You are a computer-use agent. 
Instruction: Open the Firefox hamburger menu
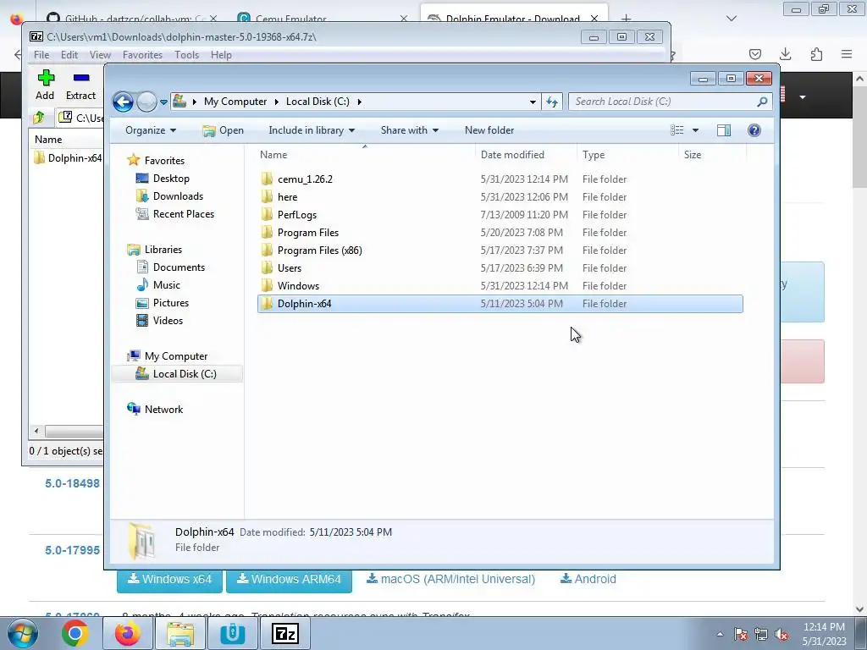pyautogui.click(x=847, y=54)
